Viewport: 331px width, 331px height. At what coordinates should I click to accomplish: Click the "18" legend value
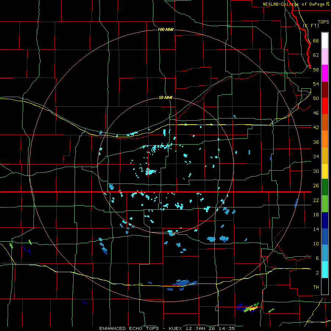316,215
